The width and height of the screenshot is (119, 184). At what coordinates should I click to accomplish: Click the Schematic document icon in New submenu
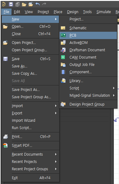click(x=63, y=28)
